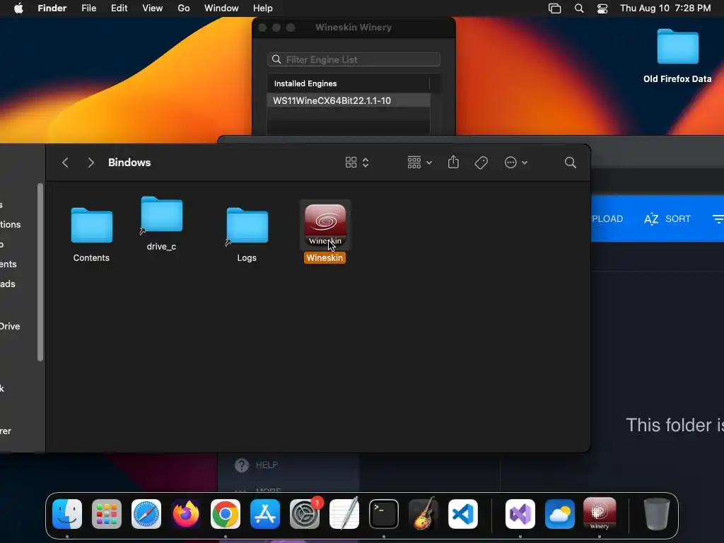Image resolution: width=724 pixels, height=543 pixels.
Task: Launch Google Chrome from the Dock
Action: coord(226,514)
